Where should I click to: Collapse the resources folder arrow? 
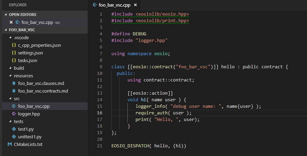pos(10,76)
